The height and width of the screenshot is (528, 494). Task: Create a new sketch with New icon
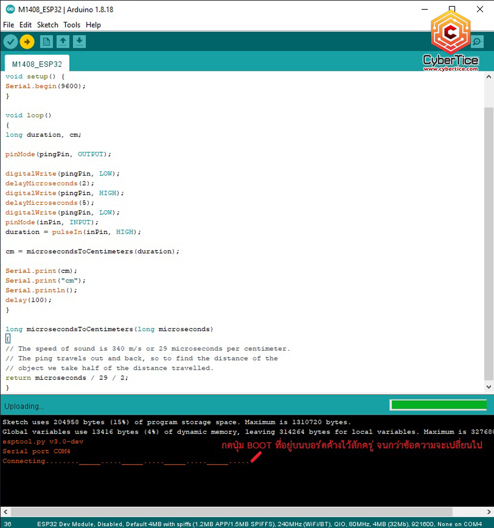click(46, 42)
